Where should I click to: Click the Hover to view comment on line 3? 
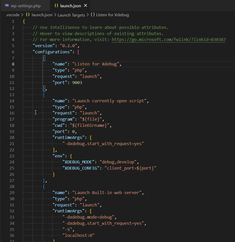pyautogui.click(x=98, y=34)
